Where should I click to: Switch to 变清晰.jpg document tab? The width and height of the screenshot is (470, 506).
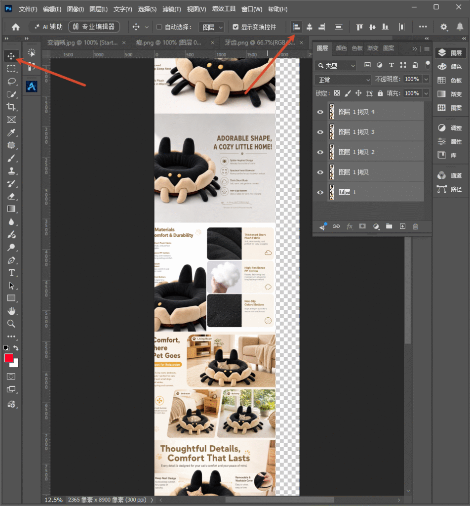pyautogui.click(x=82, y=42)
